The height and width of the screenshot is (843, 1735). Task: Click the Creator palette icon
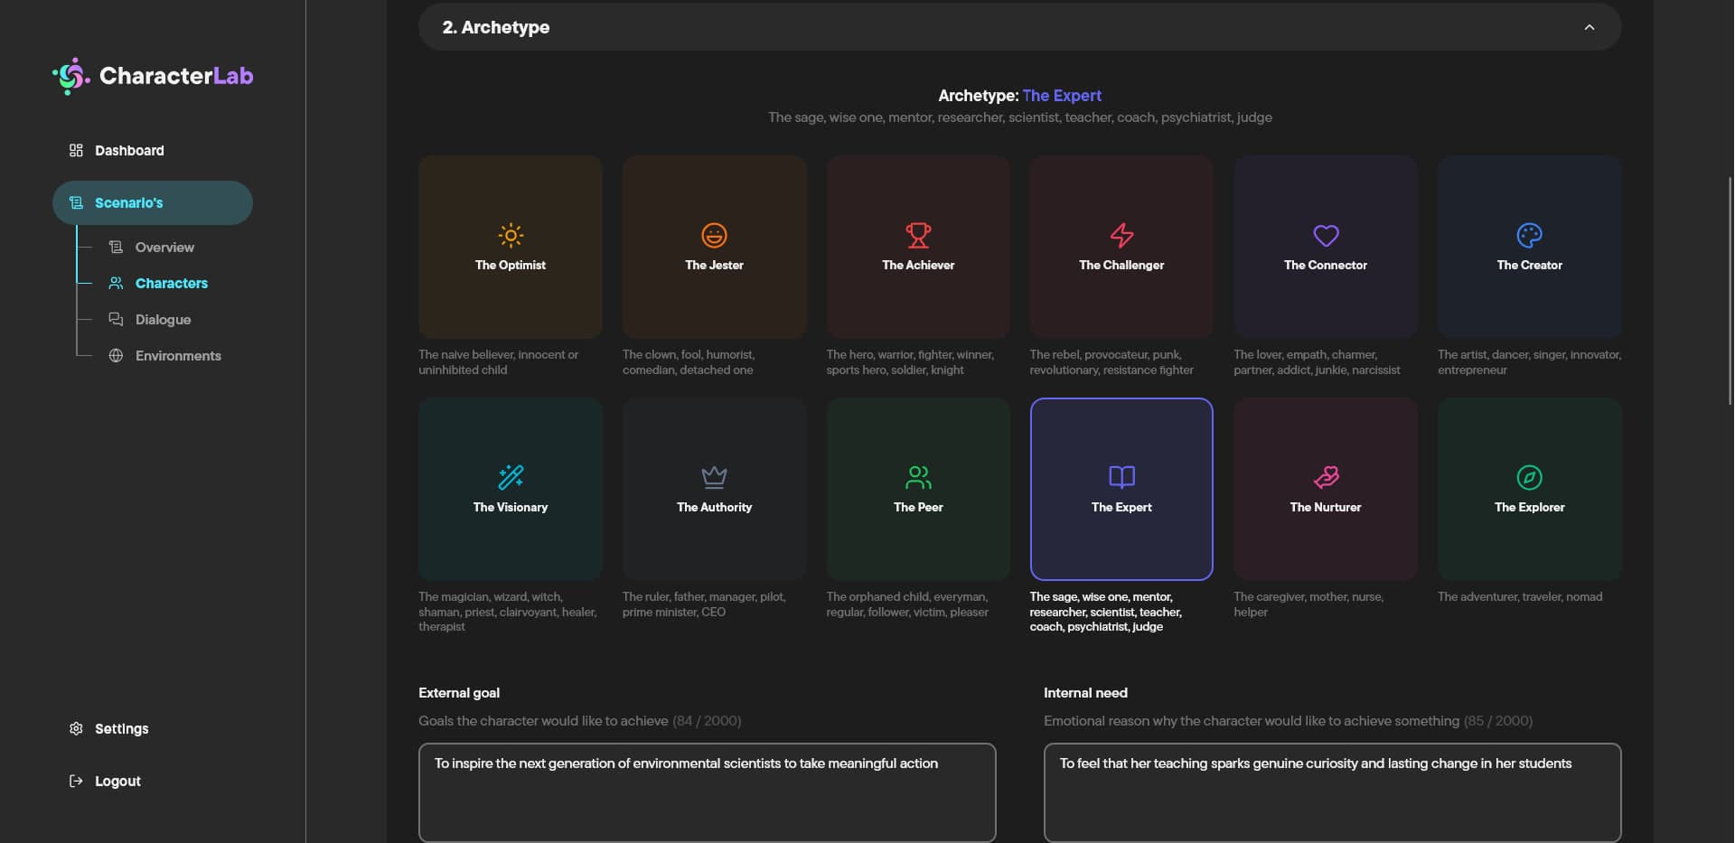(1529, 235)
